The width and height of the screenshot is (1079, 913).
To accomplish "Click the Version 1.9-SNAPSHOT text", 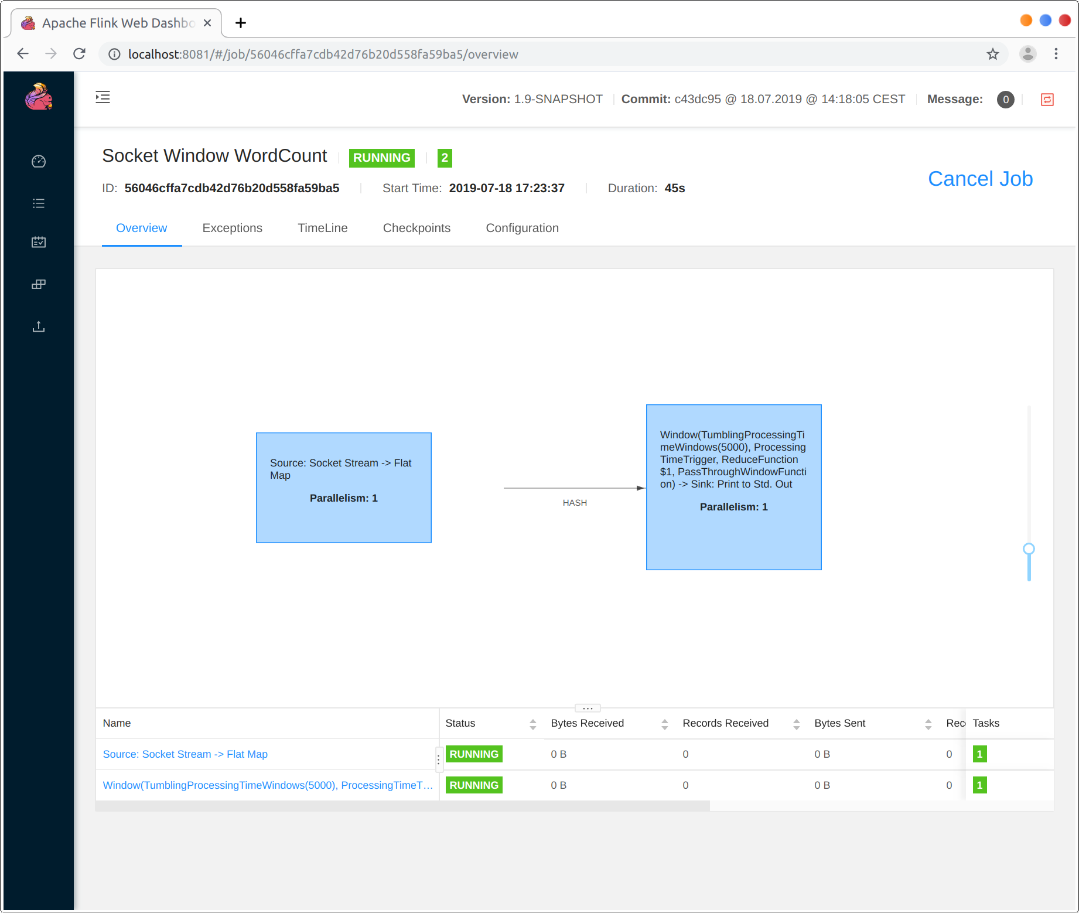I will (x=532, y=99).
